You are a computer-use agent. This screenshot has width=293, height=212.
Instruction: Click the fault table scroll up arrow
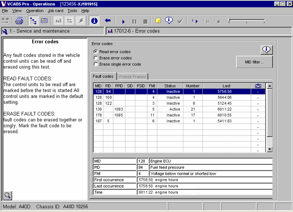pos(269,86)
